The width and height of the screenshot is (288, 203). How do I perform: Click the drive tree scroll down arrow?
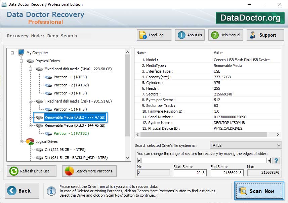128,158
